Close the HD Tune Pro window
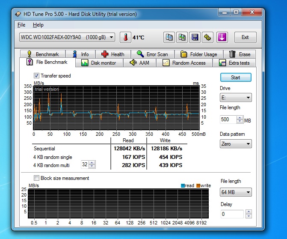The width and height of the screenshot is (287, 239). point(252,13)
